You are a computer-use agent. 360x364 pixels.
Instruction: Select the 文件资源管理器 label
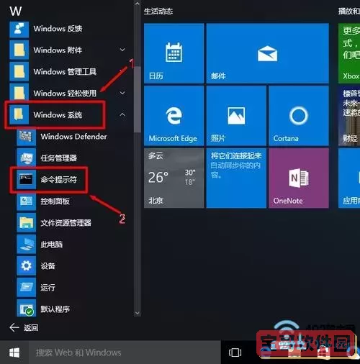click(x=66, y=223)
